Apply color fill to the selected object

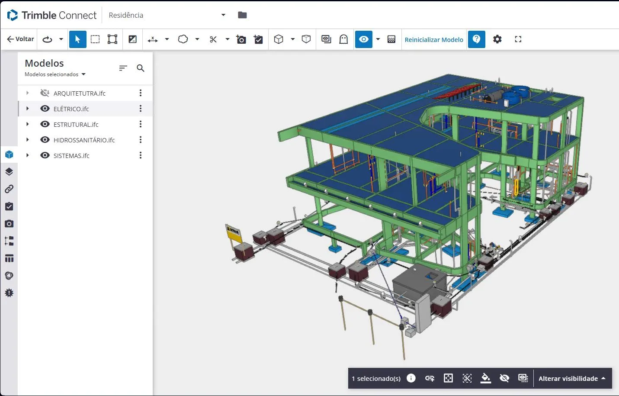click(x=486, y=378)
